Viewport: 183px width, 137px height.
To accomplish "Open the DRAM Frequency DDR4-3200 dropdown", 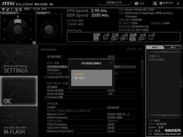I will click(x=115, y=118).
